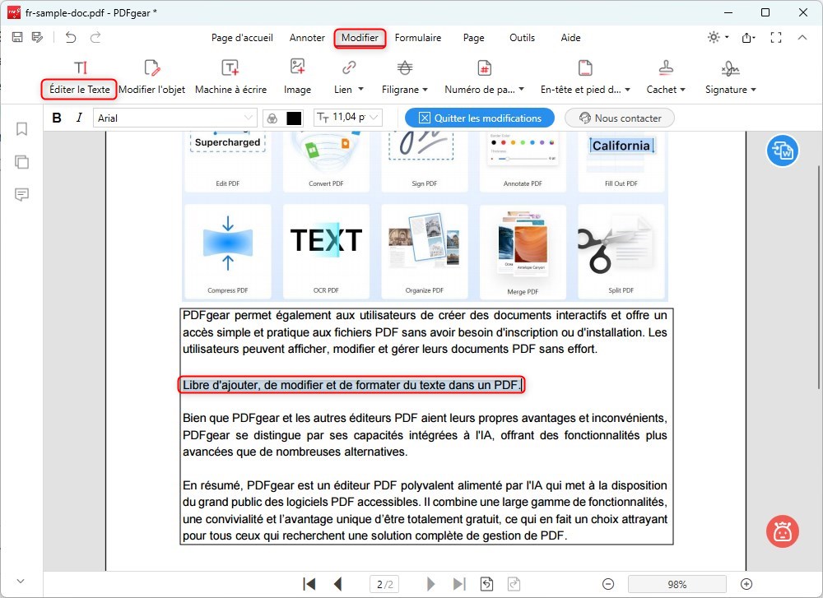Redo the last undone action
The image size is (823, 598).
pos(95,37)
